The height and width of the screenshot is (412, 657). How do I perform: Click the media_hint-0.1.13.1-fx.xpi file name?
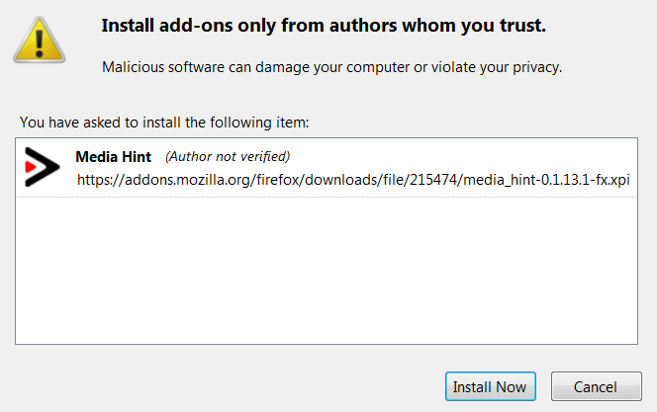coord(546,180)
